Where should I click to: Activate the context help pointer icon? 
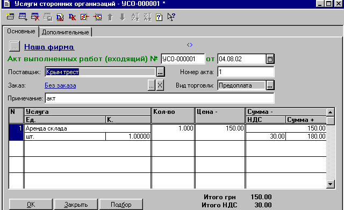tap(171, 17)
